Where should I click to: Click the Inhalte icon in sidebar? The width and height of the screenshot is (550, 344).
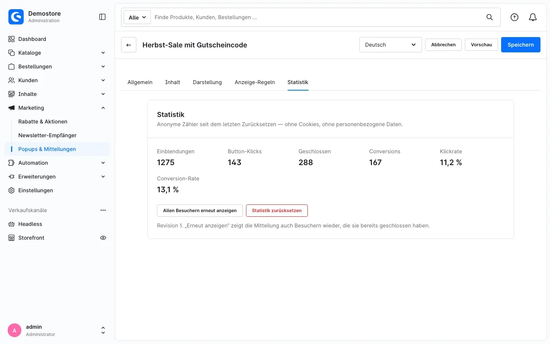tap(11, 94)
